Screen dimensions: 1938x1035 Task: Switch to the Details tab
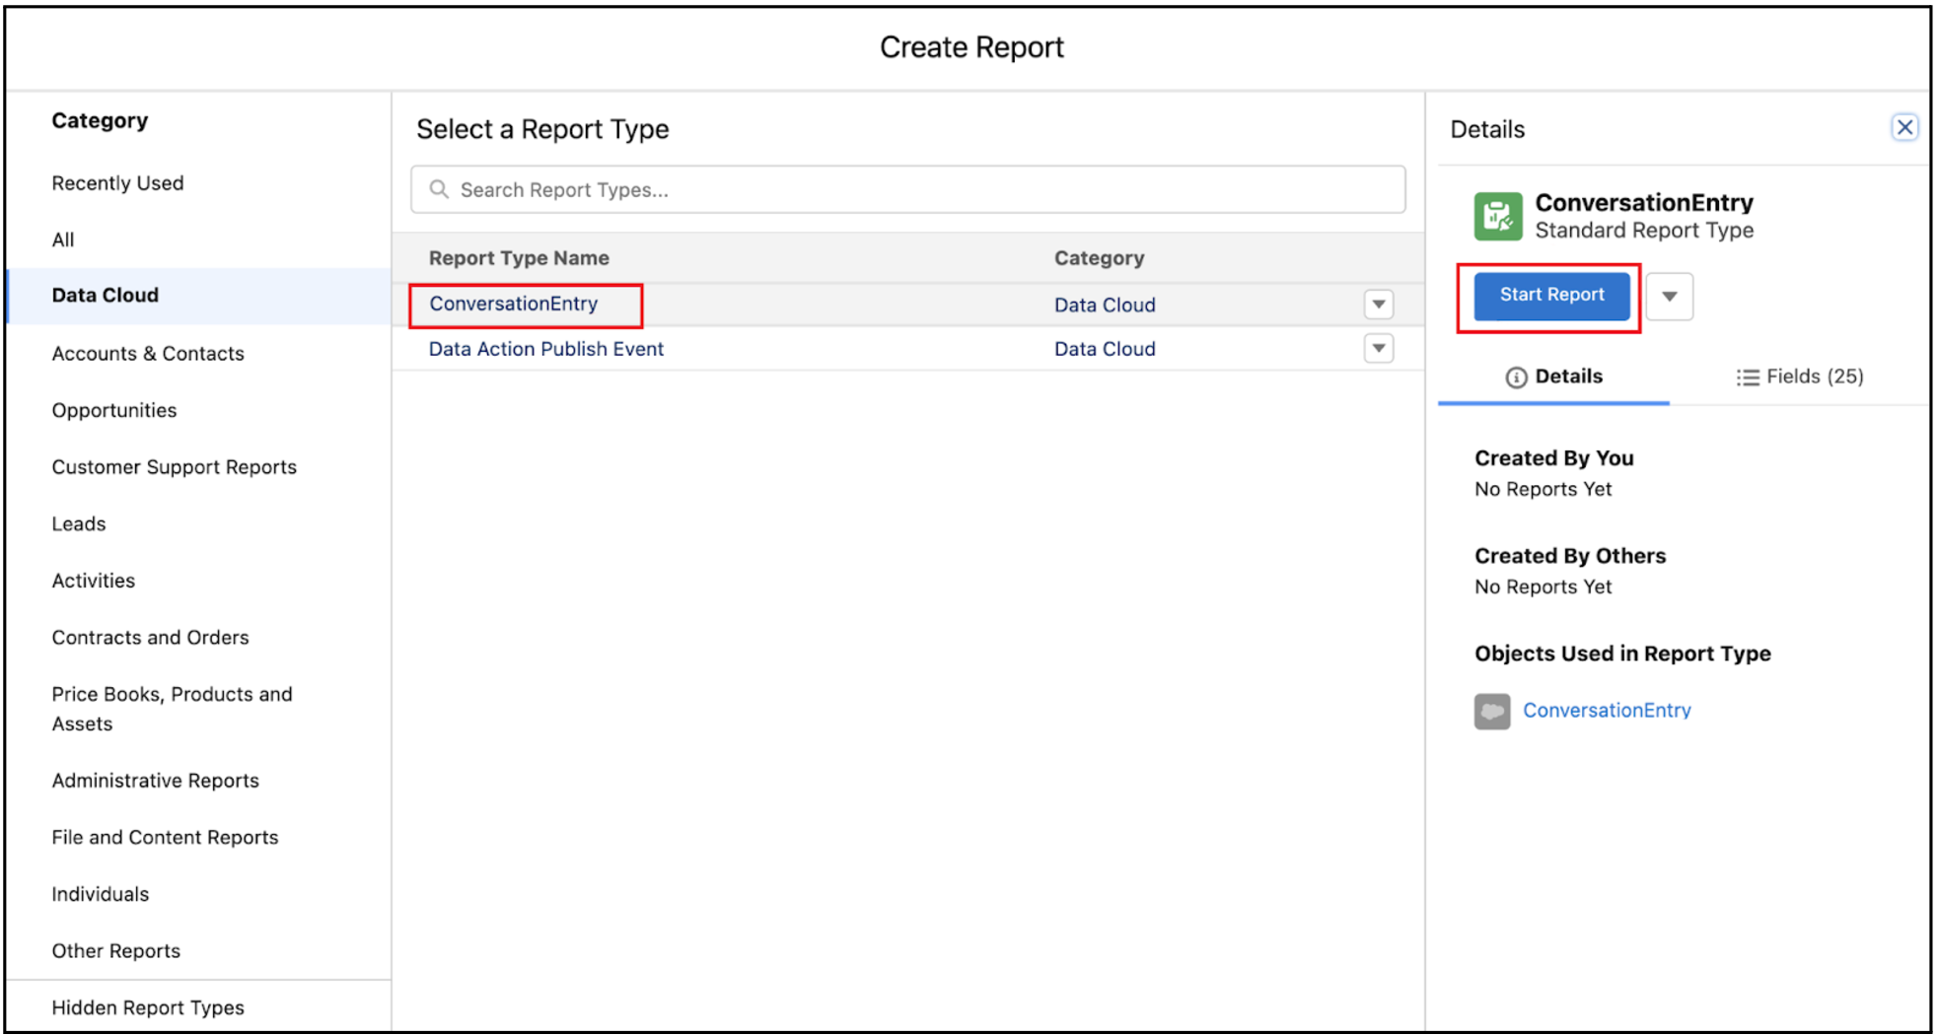tap(1553, 377)
